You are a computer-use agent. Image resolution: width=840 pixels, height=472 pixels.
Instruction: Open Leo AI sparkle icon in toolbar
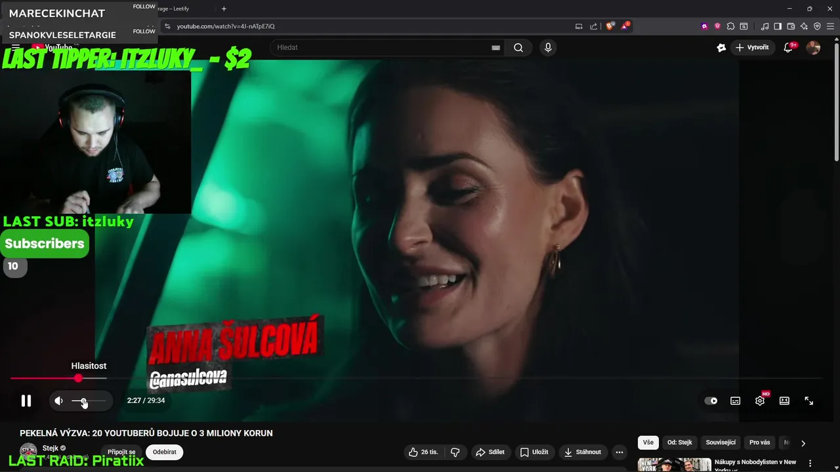(x=804, y=26)
